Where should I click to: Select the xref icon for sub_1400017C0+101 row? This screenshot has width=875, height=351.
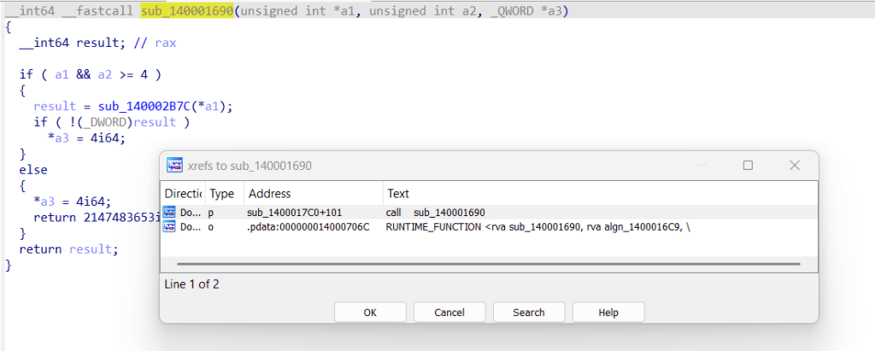tap(169, 212)
